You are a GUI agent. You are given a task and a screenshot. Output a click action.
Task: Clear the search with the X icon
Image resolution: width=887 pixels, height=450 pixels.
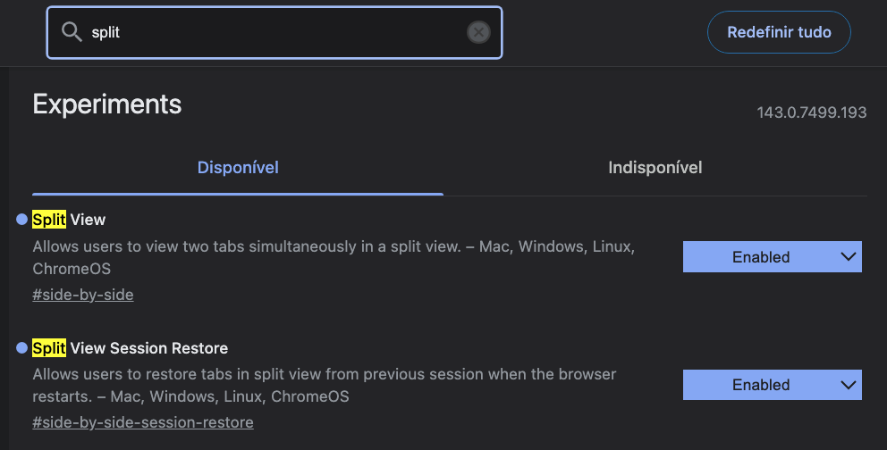[x=478, y=32]
